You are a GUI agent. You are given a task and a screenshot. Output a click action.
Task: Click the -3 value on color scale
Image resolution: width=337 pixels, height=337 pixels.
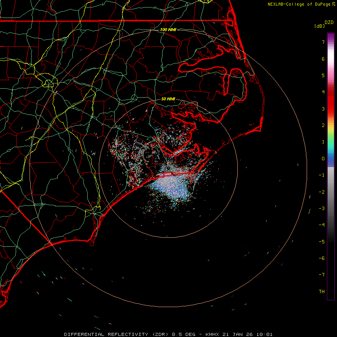pyautogui.click(x=322, y=209)
